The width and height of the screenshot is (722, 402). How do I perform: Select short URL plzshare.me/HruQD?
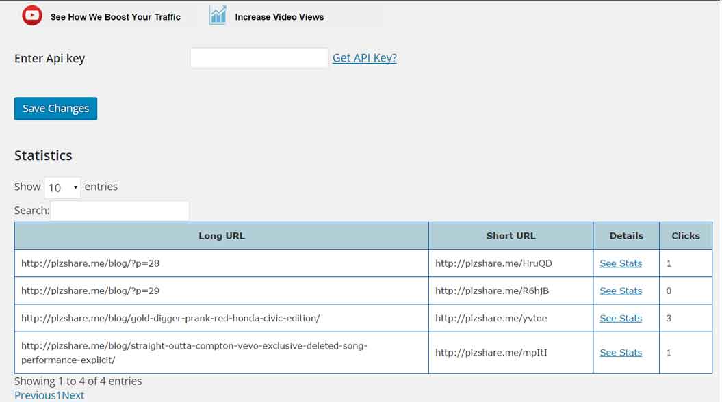pos(493,263)
